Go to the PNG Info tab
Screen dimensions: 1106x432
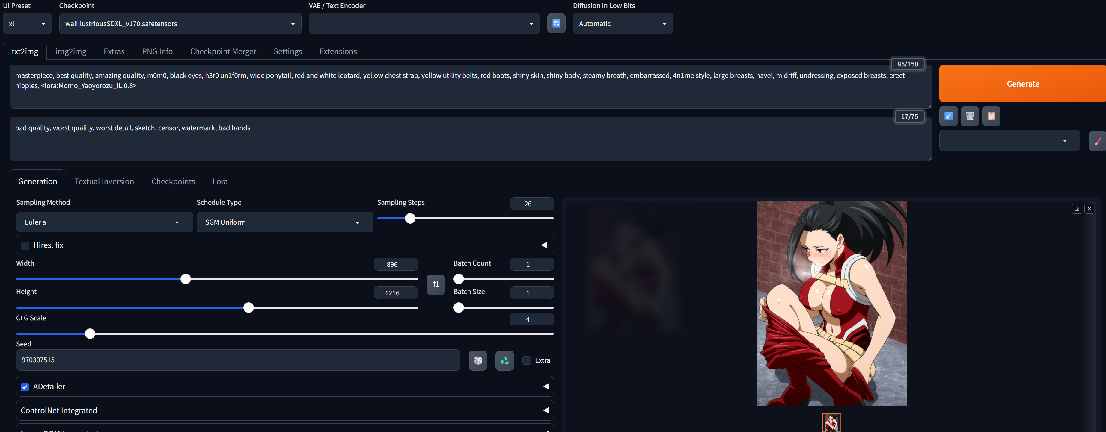[157, 51]
